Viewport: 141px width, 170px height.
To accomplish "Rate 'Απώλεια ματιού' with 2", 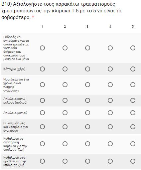I will click(65, 113).
